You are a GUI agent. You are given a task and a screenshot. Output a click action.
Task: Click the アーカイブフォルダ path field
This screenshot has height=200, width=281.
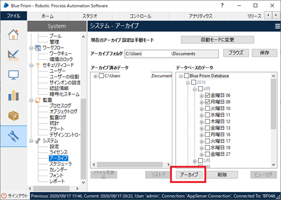tap(171, 54)
